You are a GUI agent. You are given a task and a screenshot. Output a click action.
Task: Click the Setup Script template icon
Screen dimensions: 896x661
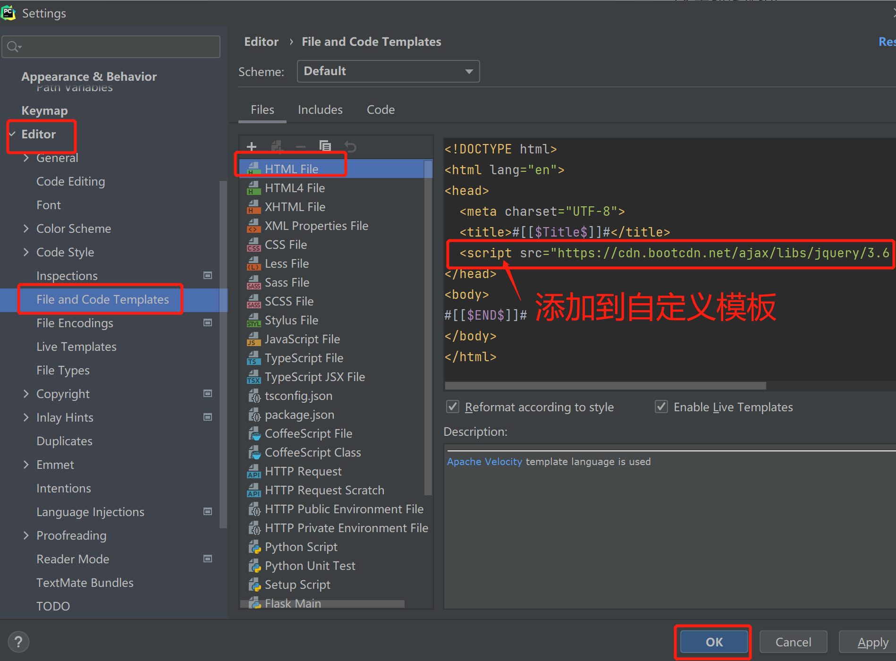tap(254, 585)
